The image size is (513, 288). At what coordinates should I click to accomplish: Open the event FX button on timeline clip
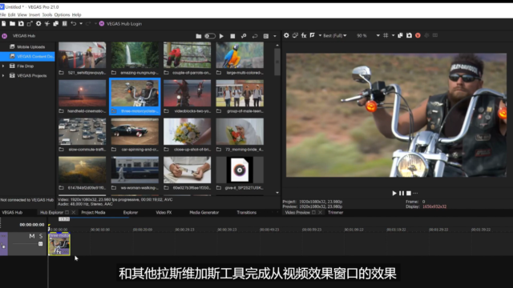click(59, 252)
